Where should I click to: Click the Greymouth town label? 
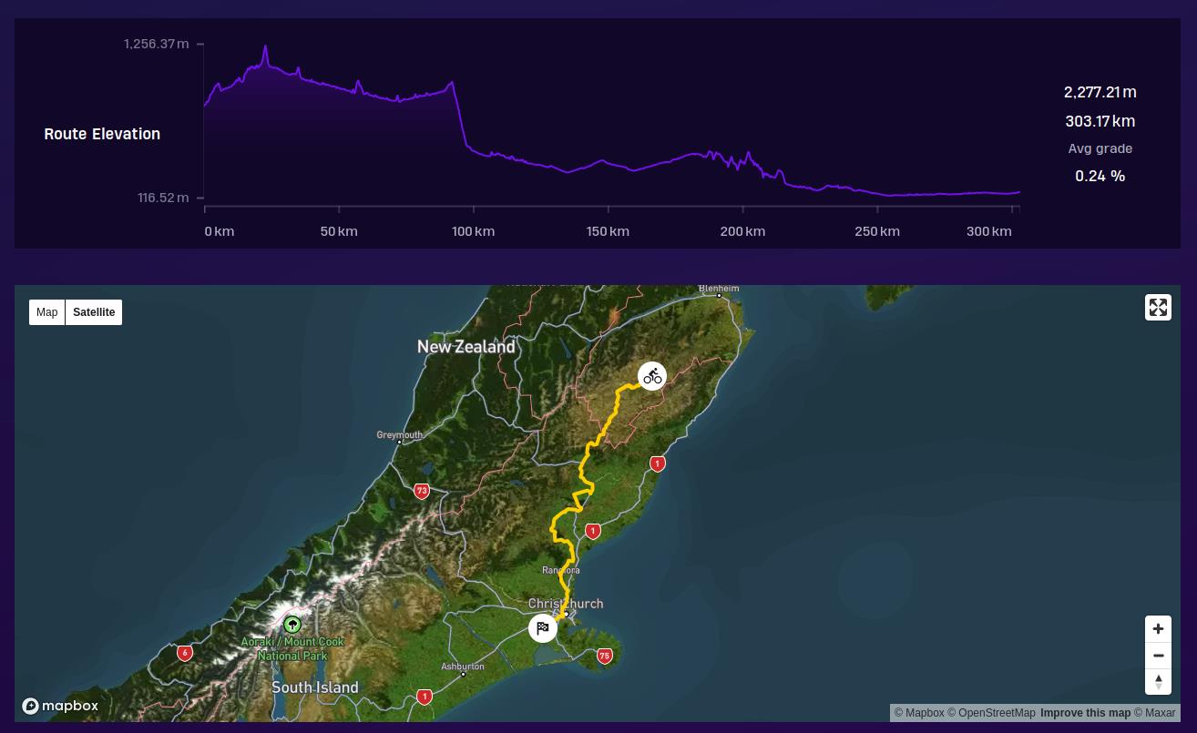coord(399,435)
